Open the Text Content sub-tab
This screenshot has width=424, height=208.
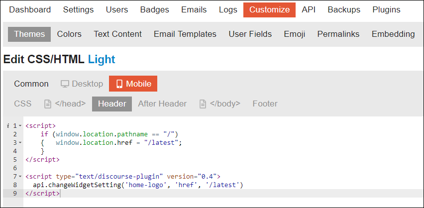pos(117,34)
